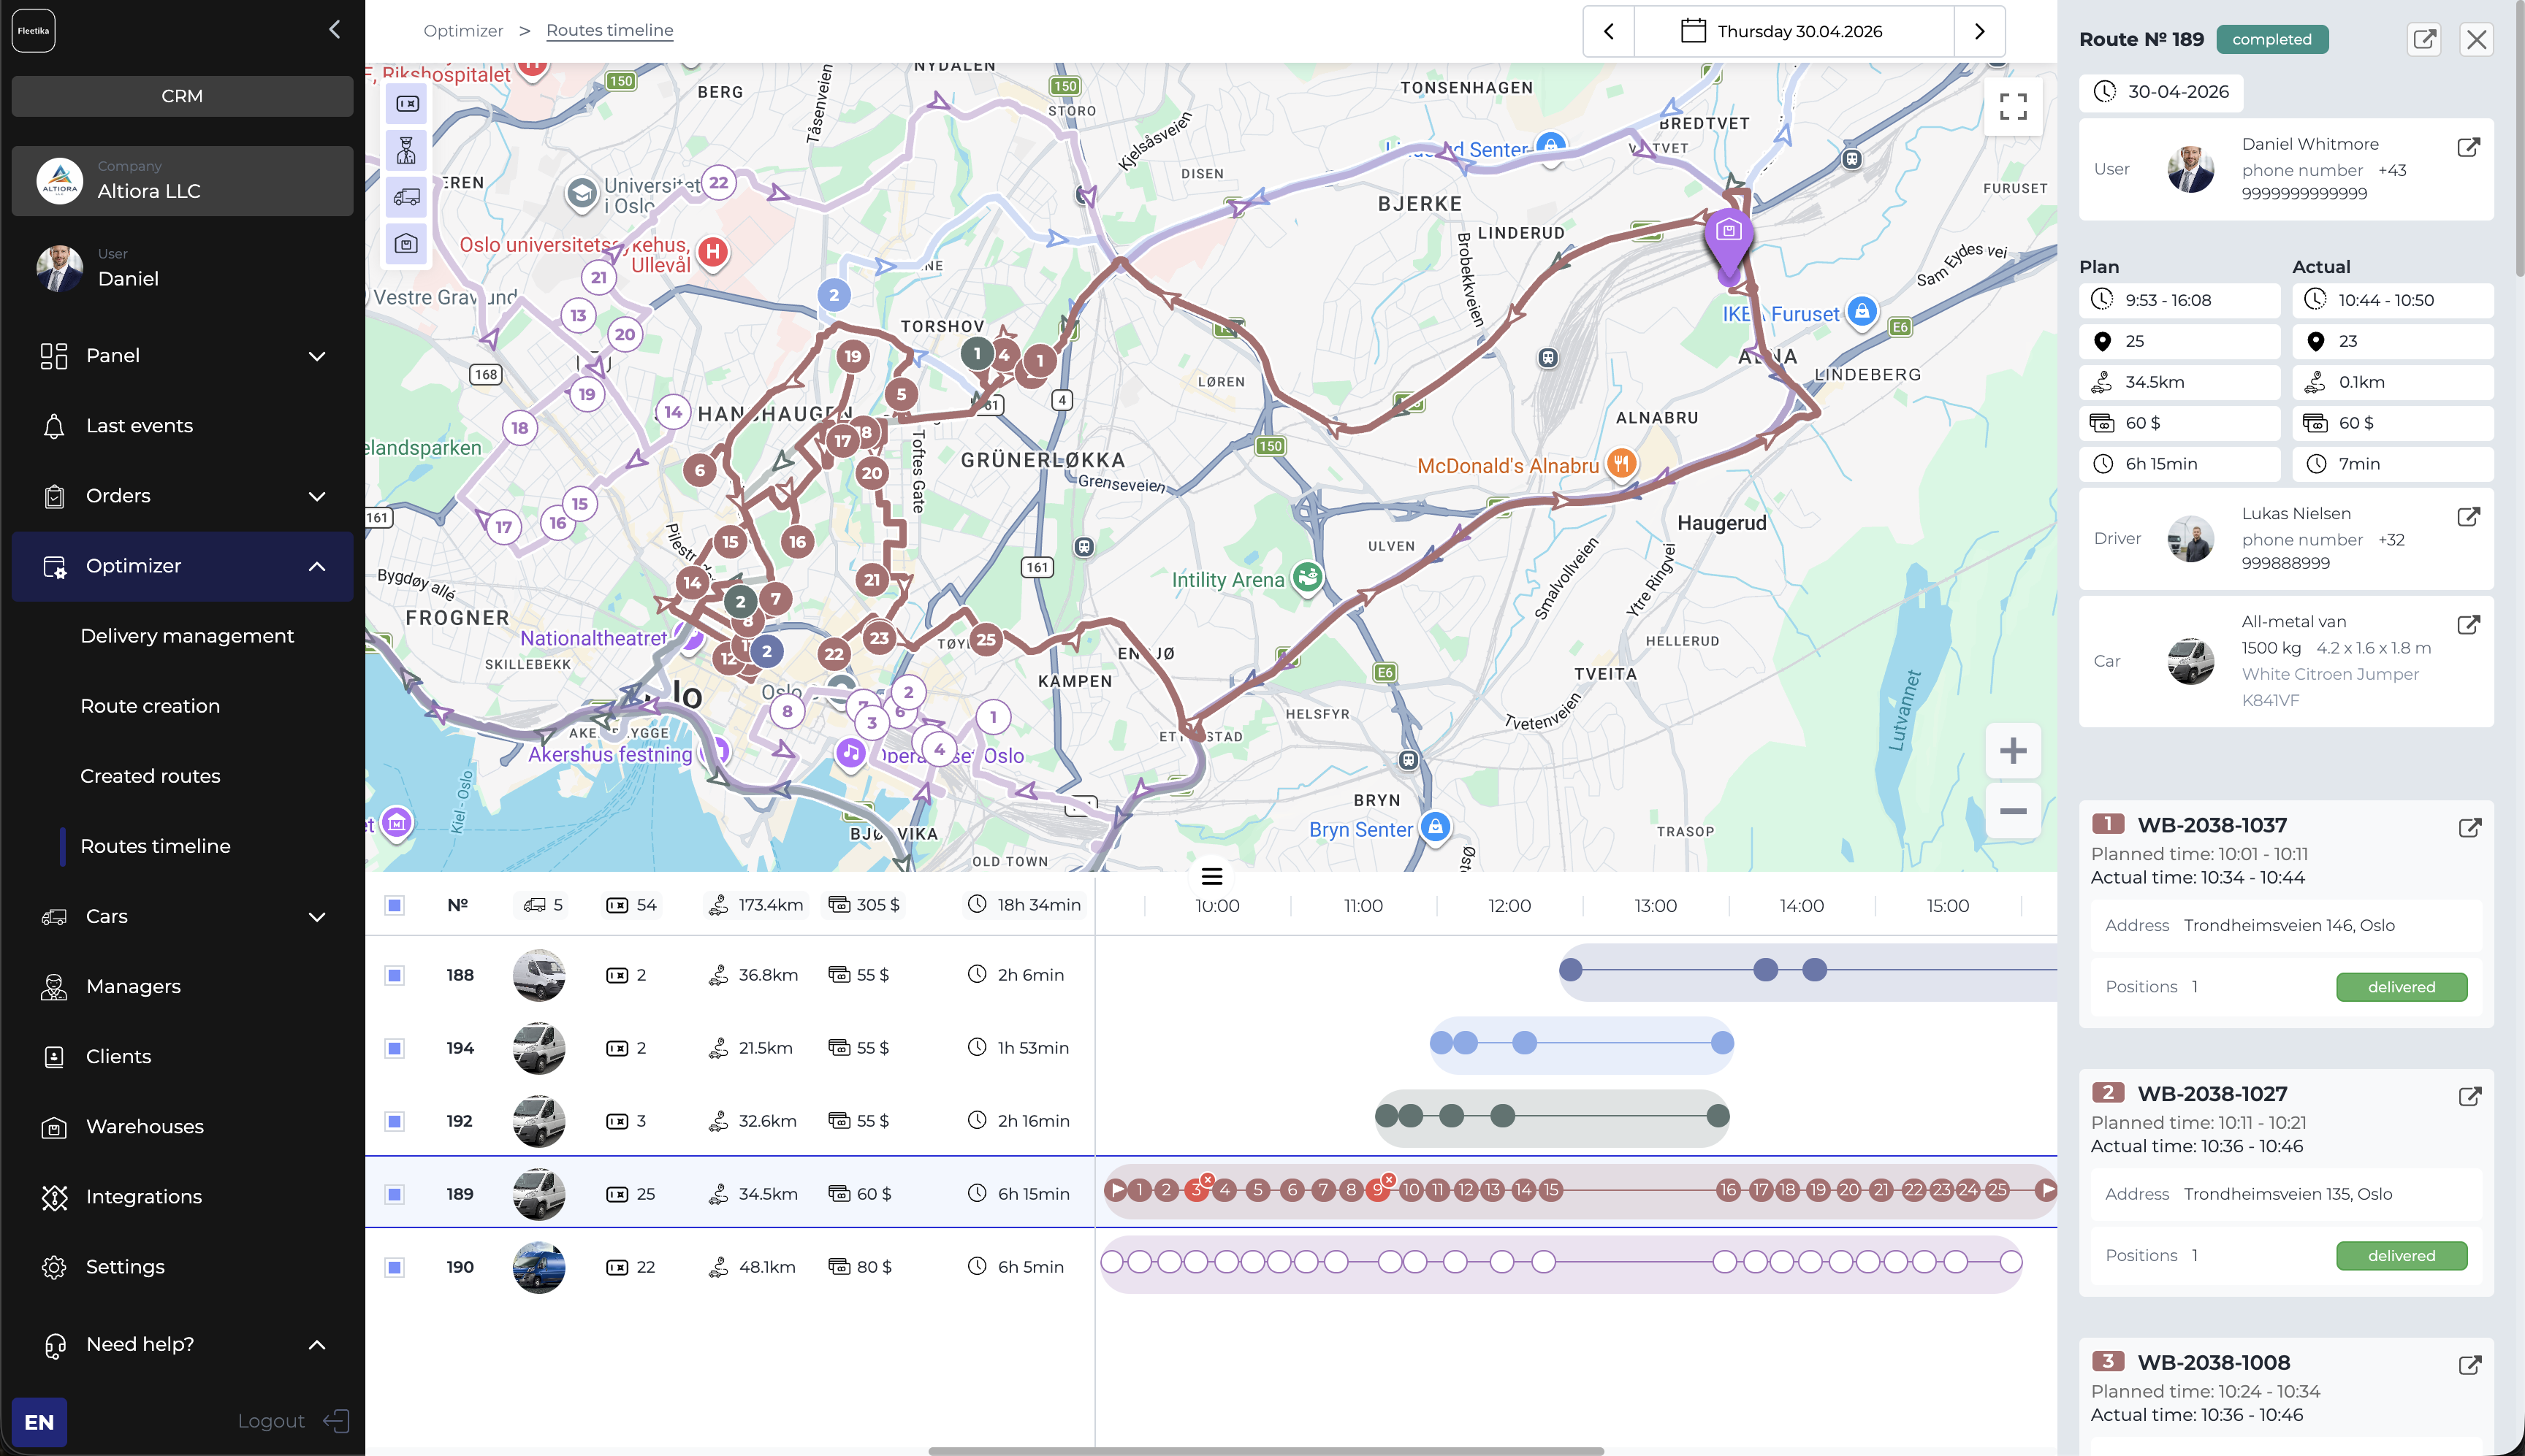Collapse the Need help? section
Image resolution: width=2525 pixels, height=1456 pixels.
coord(182,1344)
